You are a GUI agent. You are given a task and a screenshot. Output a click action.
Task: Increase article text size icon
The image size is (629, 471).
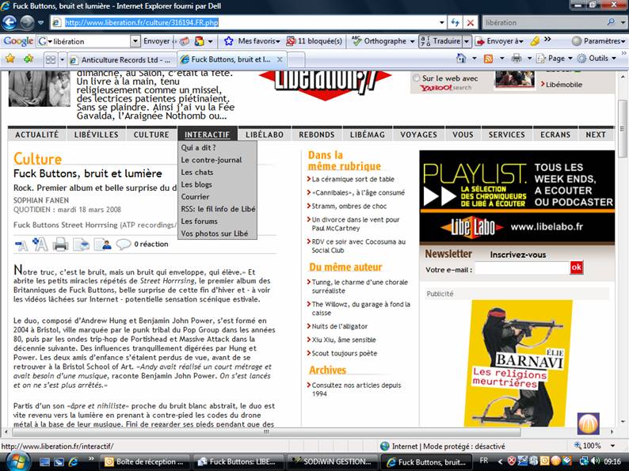[x=39, y=245]
